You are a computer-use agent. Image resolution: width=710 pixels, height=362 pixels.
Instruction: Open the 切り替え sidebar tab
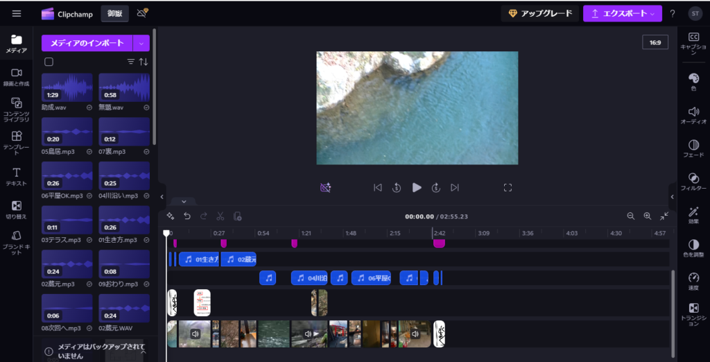point(17,209)
